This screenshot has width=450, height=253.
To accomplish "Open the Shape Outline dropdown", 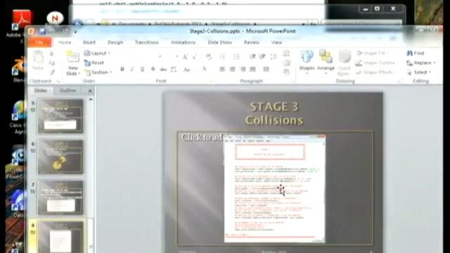I will tap(377, 63).
